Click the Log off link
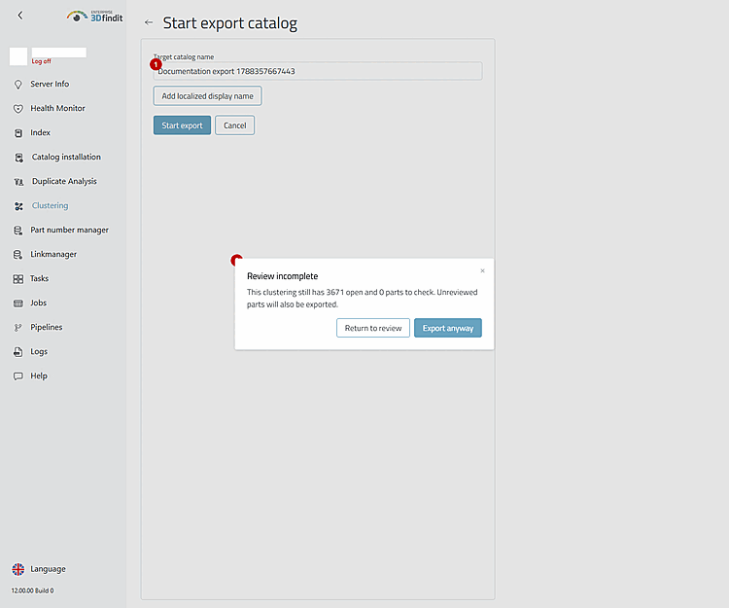The image size is (729, 608). [x=42, y=61]
